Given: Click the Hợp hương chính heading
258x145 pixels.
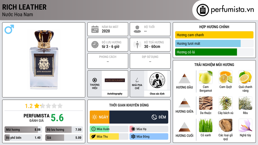Looking at the screenshot, I should (x=214, y=27).
